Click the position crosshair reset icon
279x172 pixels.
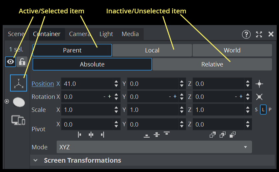click(259, 84)
